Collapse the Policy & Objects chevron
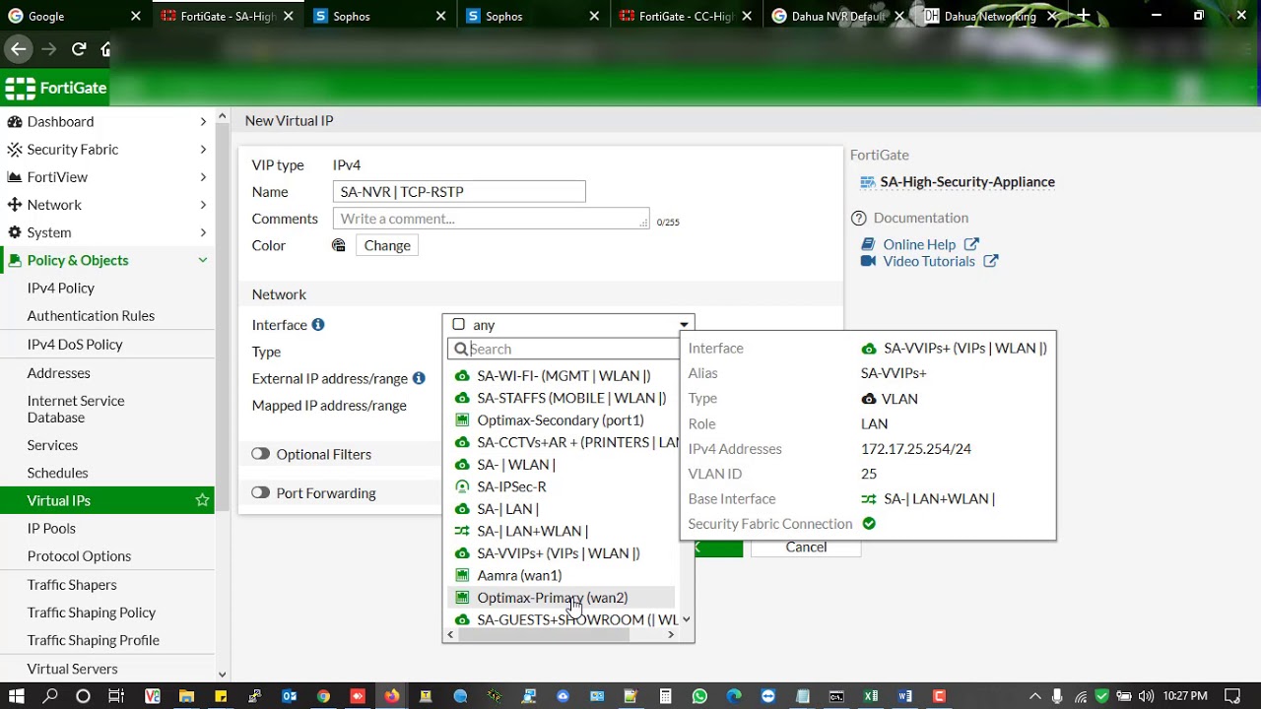The width and height of the screenshot is (1261, 709). pos(203,260)
